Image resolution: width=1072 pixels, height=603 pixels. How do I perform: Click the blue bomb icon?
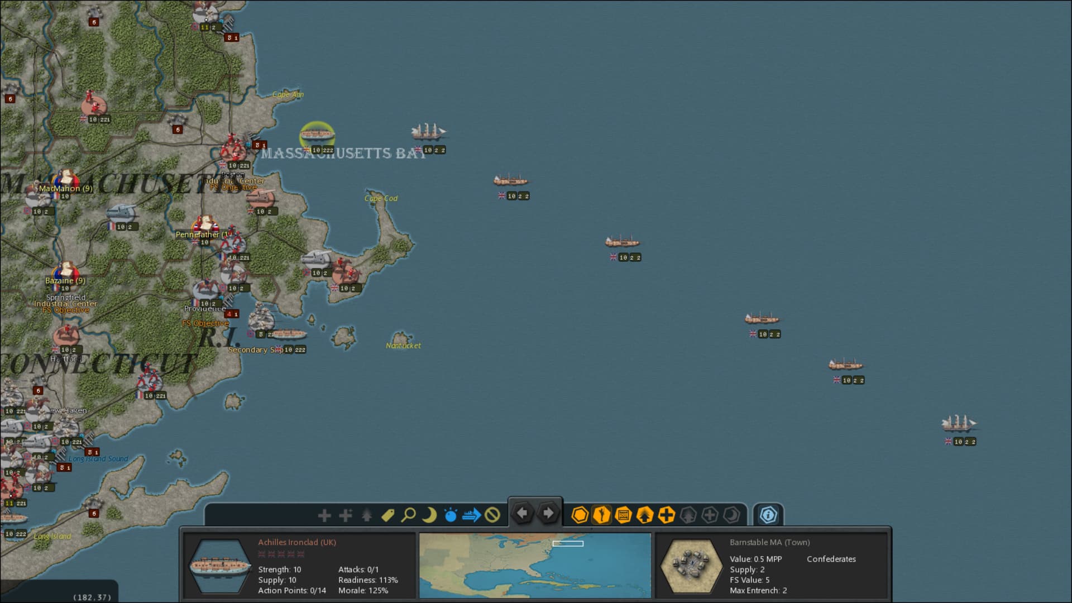451,515
